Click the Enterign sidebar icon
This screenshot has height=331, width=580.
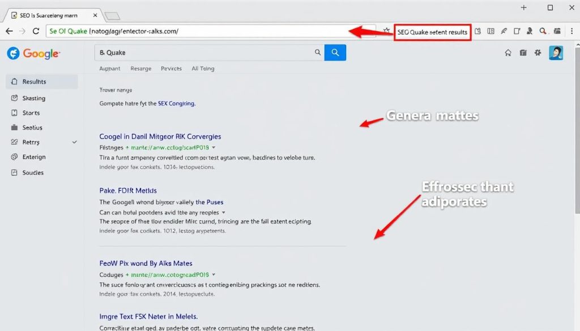pos(14,157)
